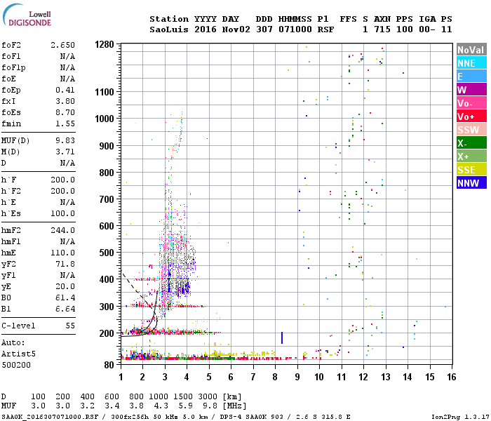Select the Vo+ red legend swatch
The height and width of the screenshot is (421, 491).
[471, 116]
